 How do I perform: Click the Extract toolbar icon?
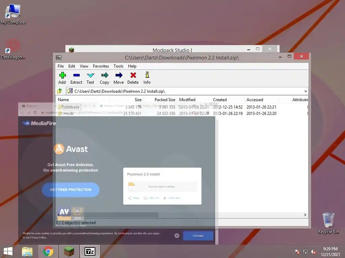pyautogui.click(x=76, y=78)
